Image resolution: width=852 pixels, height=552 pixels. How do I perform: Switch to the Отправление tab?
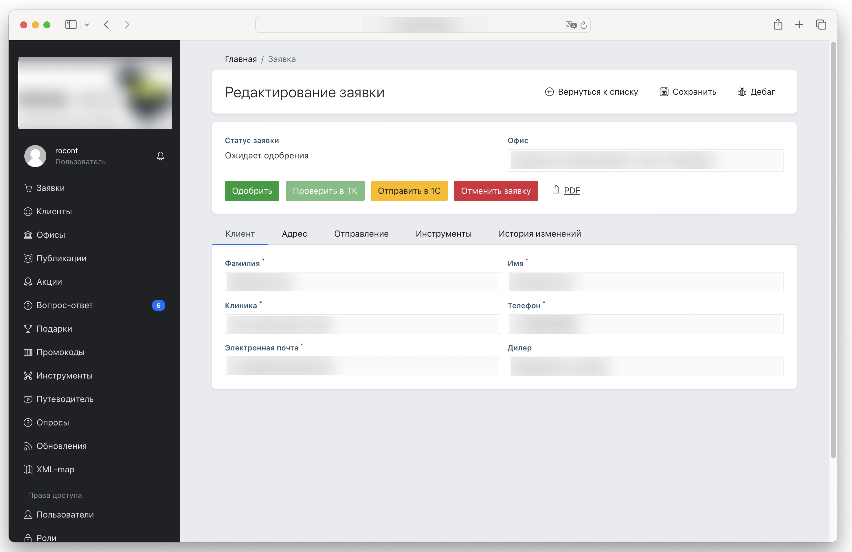click(361, 234)
